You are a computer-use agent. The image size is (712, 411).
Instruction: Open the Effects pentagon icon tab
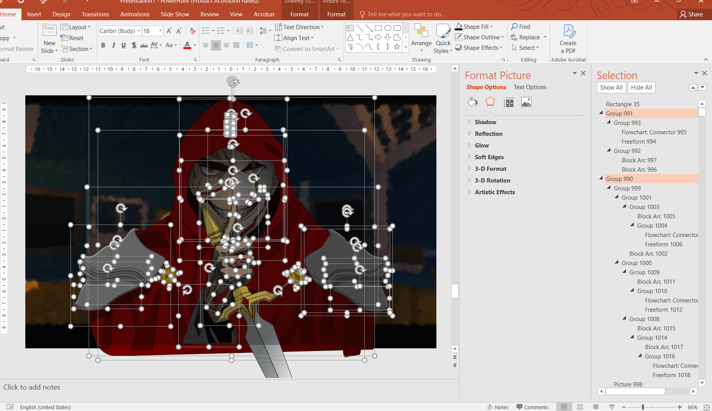pyautogui.click(x=490, y=102)
